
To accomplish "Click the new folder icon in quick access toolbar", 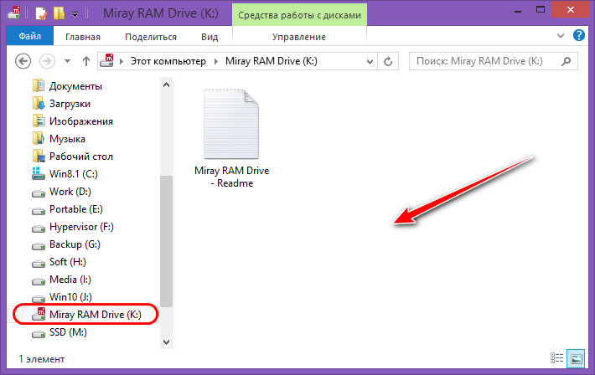I will (58, 14).
